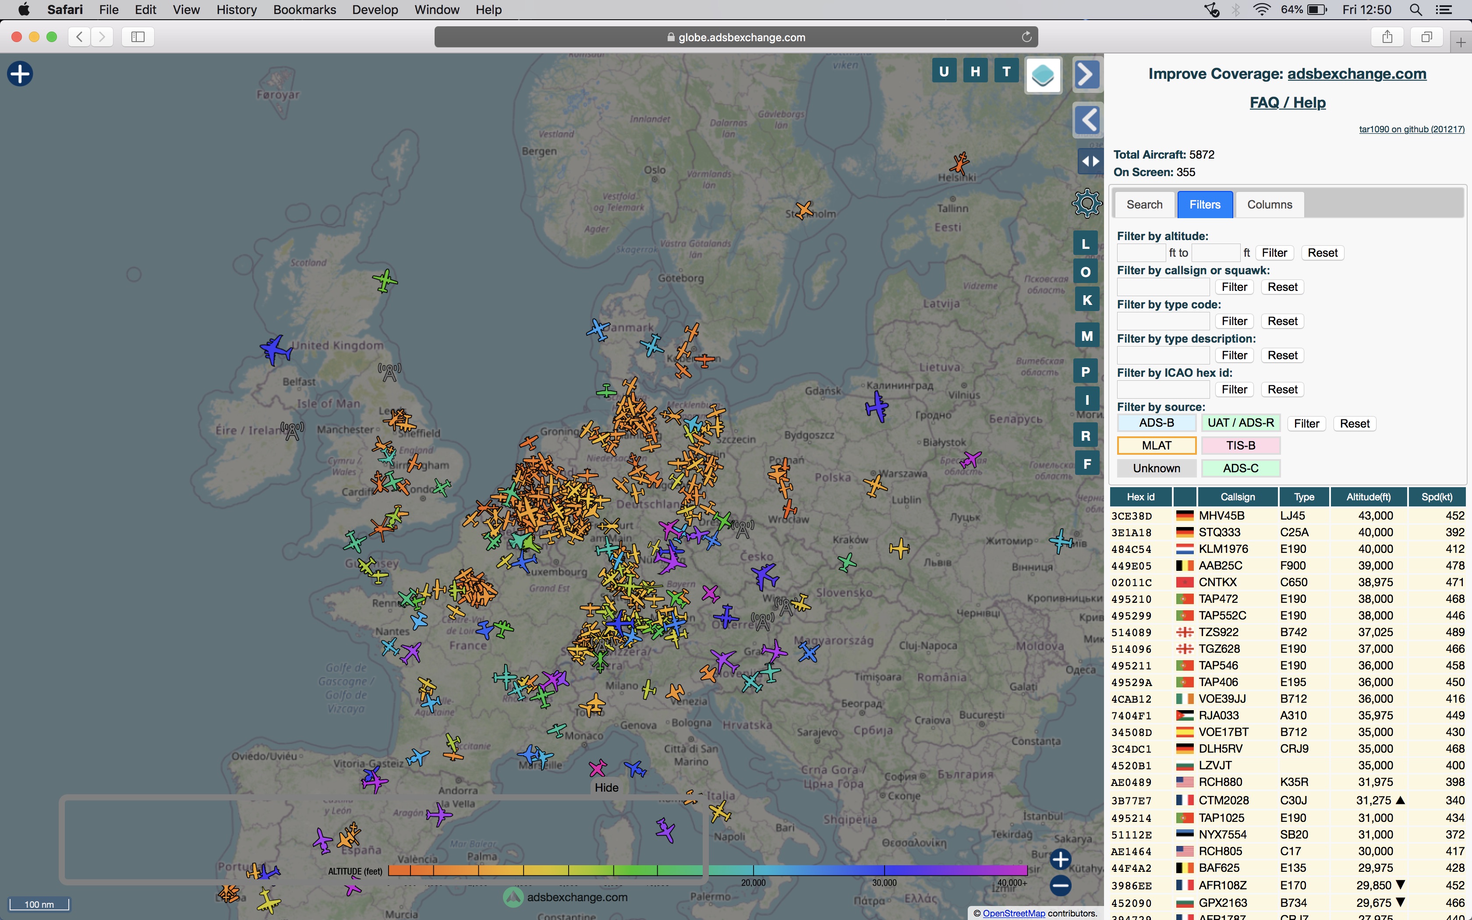1472x920 pixels.
Task: Apply the ICAO hex id Filter button
Action: 1234,389
